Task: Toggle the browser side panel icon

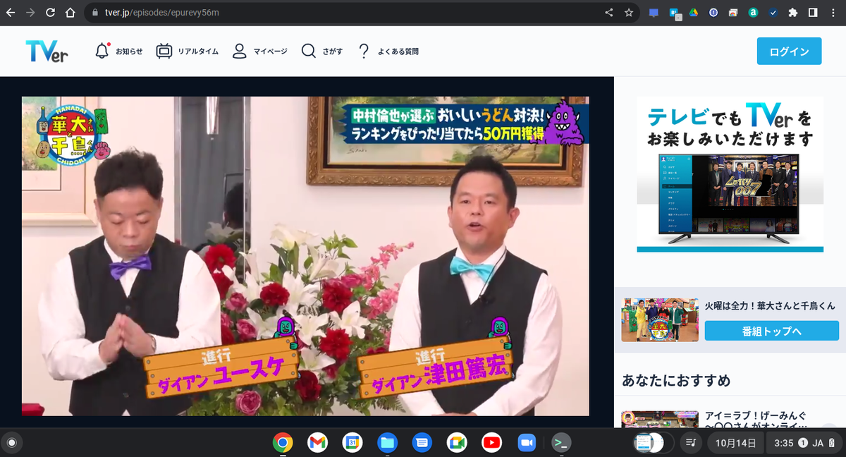Action: 813,13
